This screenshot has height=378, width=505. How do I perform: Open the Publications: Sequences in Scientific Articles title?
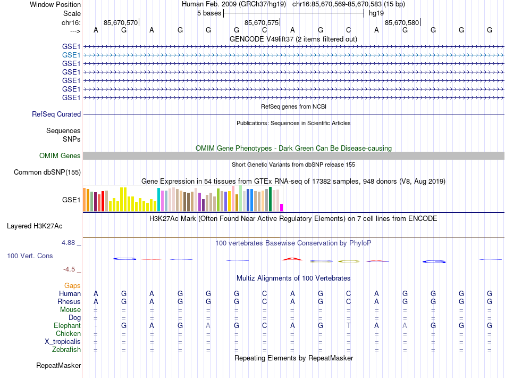(293, 123)
